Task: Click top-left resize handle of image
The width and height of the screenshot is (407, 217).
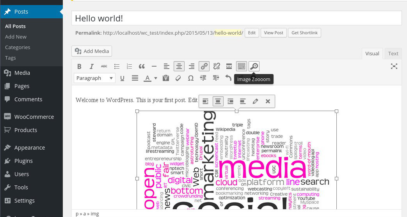Action: coord(137,111)
